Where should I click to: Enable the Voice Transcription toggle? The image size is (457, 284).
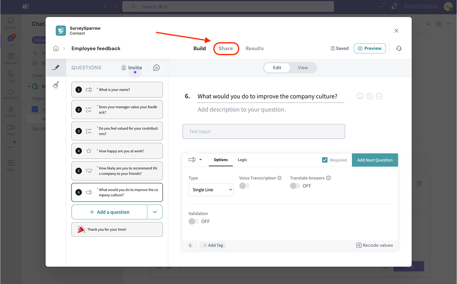click(244, 186)
